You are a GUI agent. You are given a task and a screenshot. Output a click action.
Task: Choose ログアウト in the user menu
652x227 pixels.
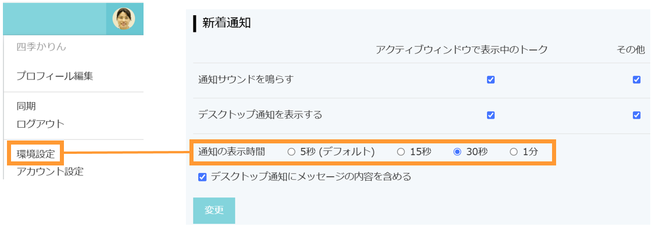point(41,124)
